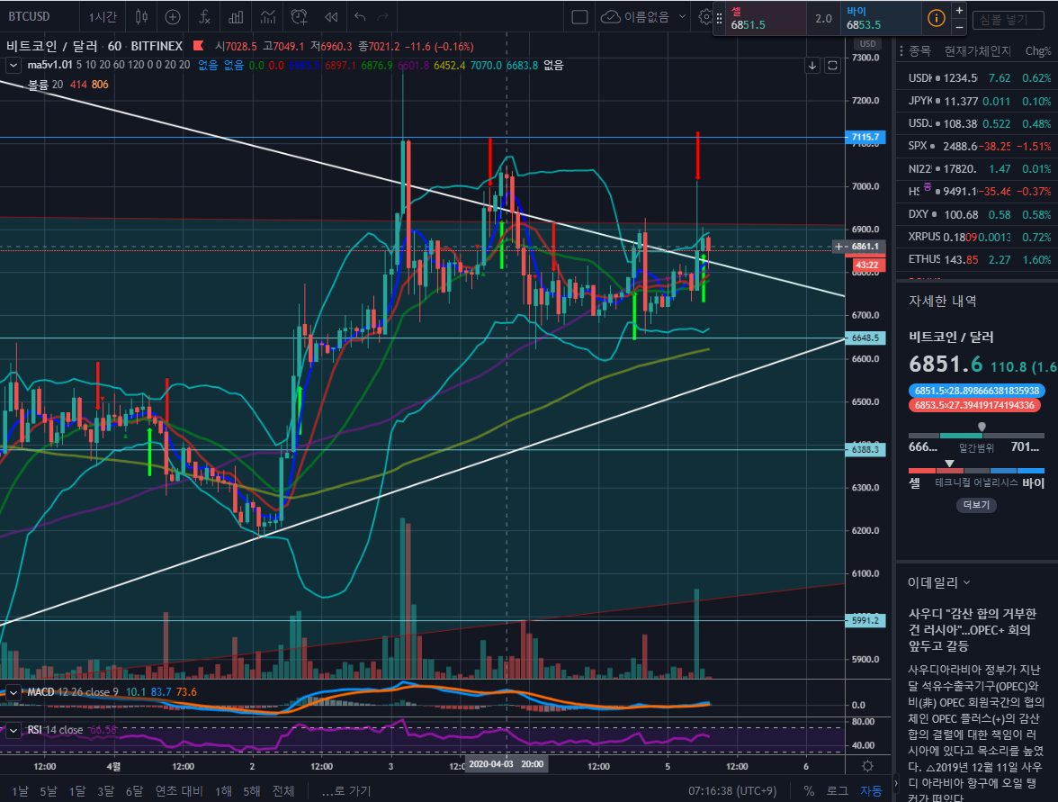Open the …로 가기 go-to date

pyautogui.click(x=346, y=790)
